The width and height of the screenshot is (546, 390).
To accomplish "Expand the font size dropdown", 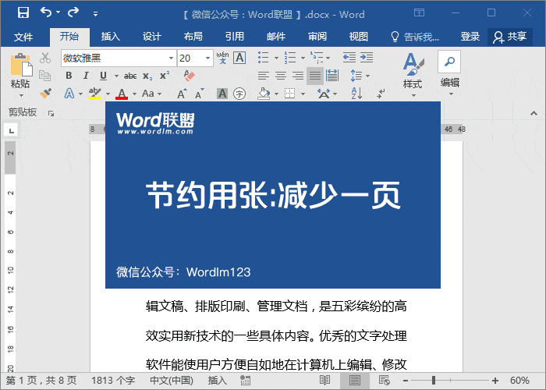I will (207, 58).
